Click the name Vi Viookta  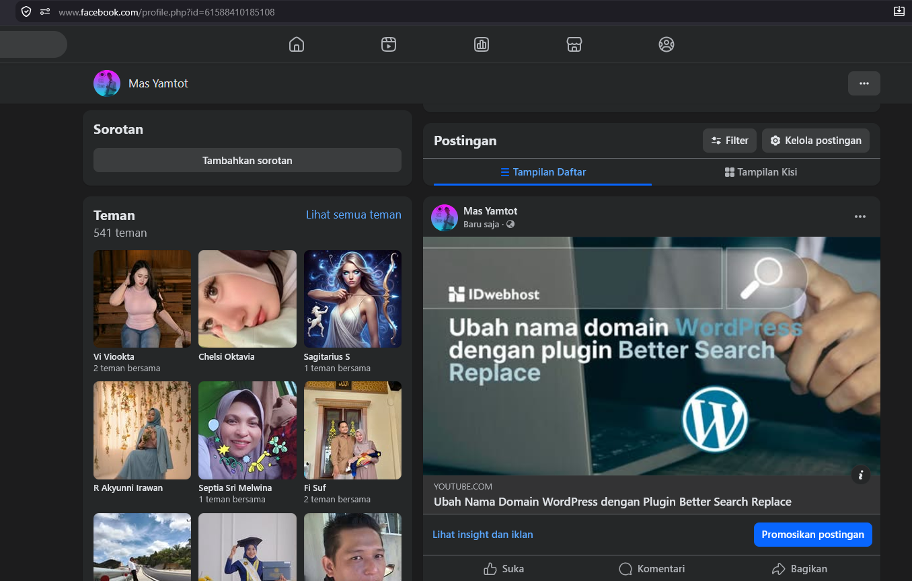click(114, 357)
